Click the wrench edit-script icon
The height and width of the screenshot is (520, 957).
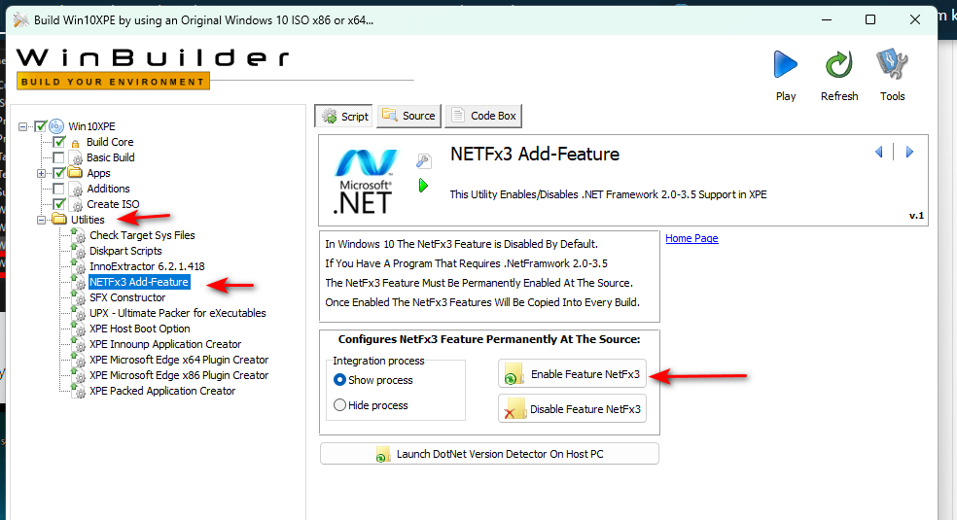click(x=424, y=161)
